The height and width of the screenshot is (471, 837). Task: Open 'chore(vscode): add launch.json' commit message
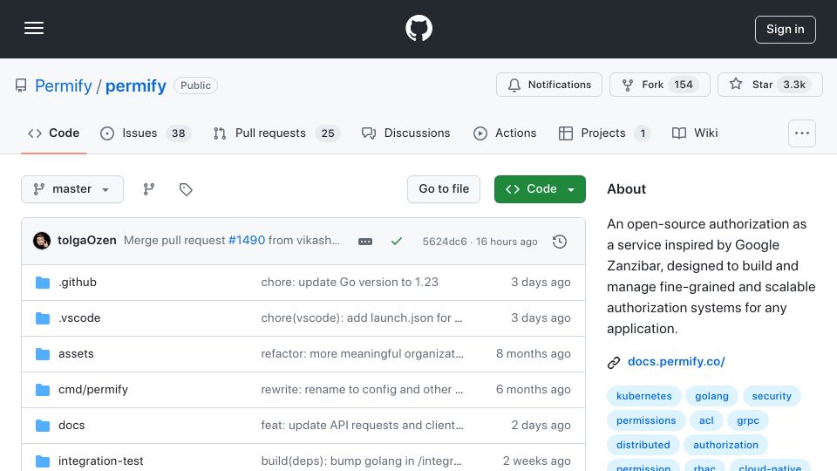point(361,317)
